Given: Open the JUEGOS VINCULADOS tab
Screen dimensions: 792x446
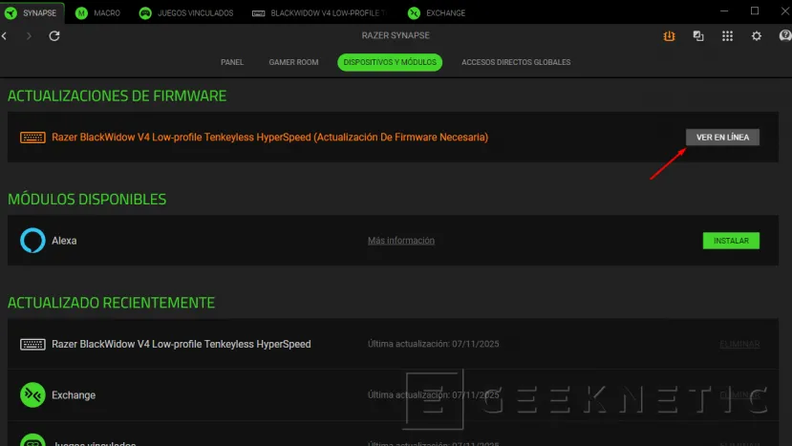Looking at the screenshot, I should coord(186,13).
